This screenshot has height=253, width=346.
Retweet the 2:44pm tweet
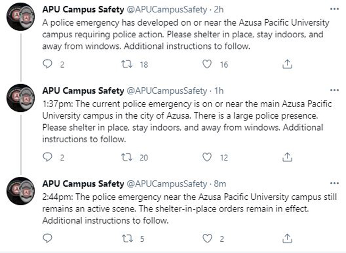coord(127,239)
